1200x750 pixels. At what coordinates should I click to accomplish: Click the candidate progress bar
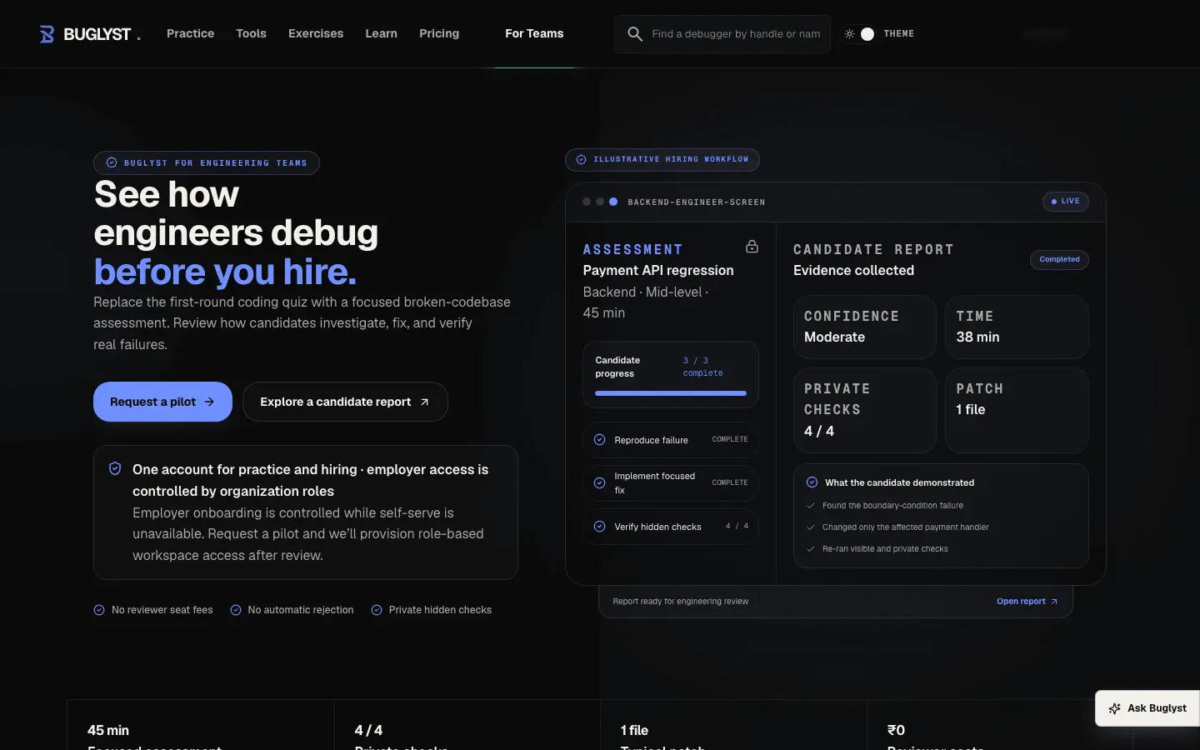671,393
